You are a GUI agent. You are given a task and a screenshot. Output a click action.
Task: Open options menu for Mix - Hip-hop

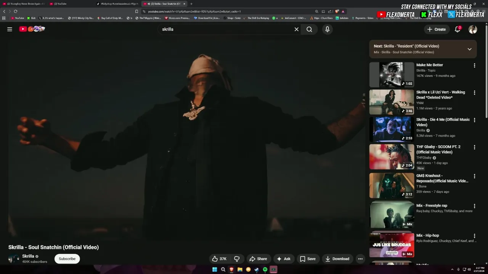[x=474, y=236]
